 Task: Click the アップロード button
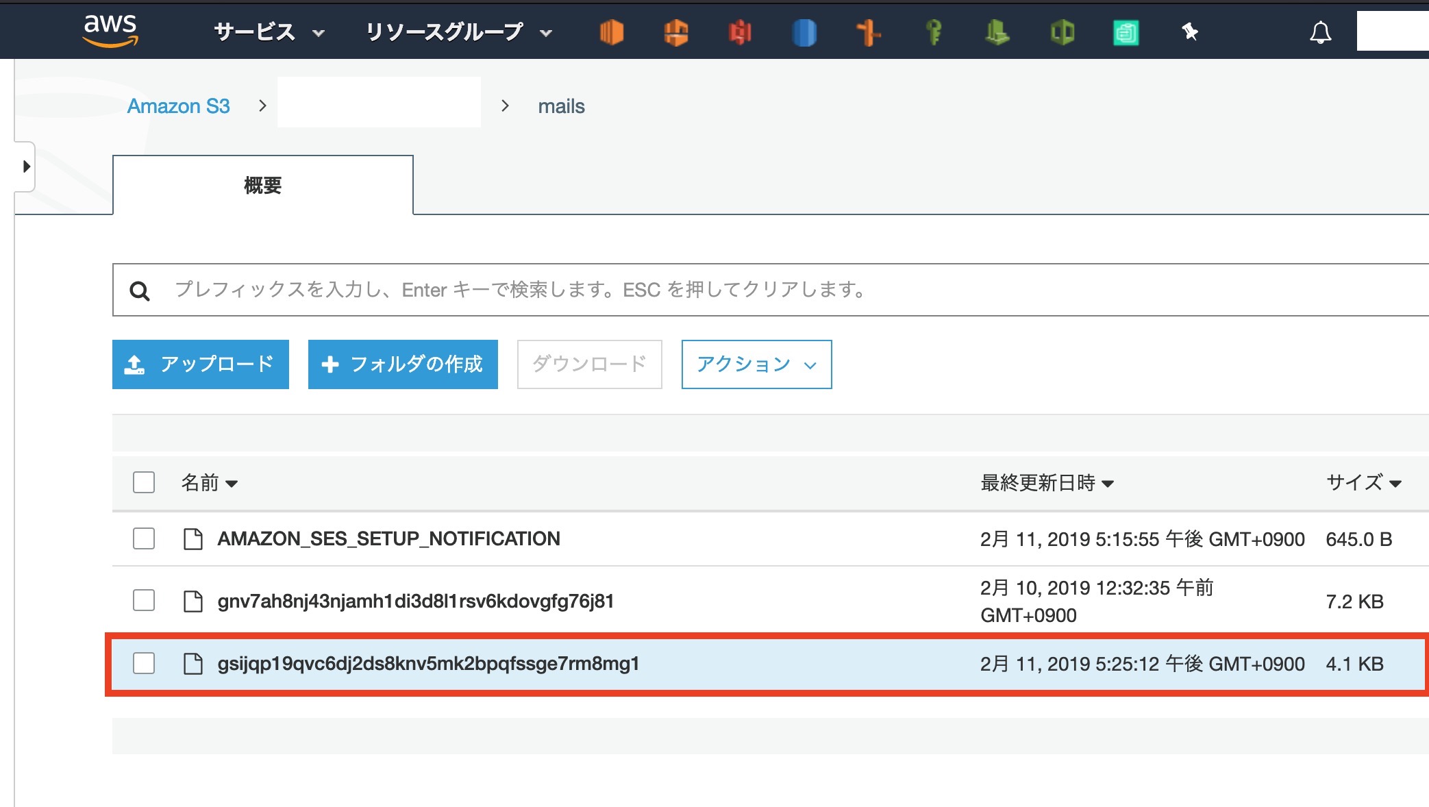coord(201,364)
